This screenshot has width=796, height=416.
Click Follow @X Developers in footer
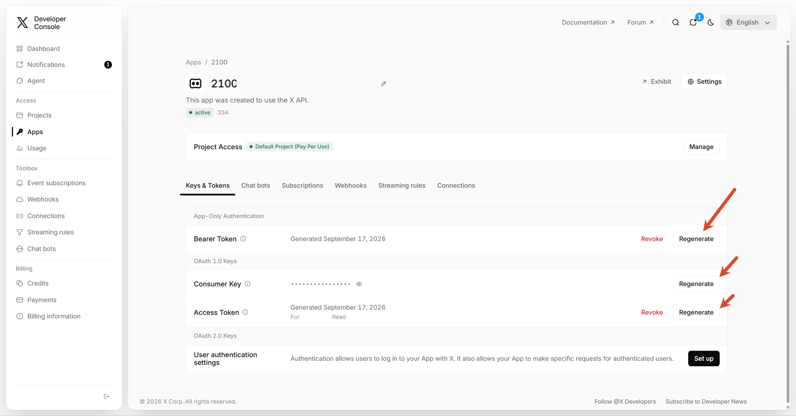[625, 402]
